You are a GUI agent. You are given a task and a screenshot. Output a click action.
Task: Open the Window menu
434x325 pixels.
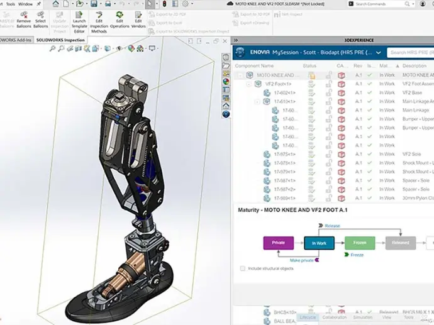tap(25, 4)
